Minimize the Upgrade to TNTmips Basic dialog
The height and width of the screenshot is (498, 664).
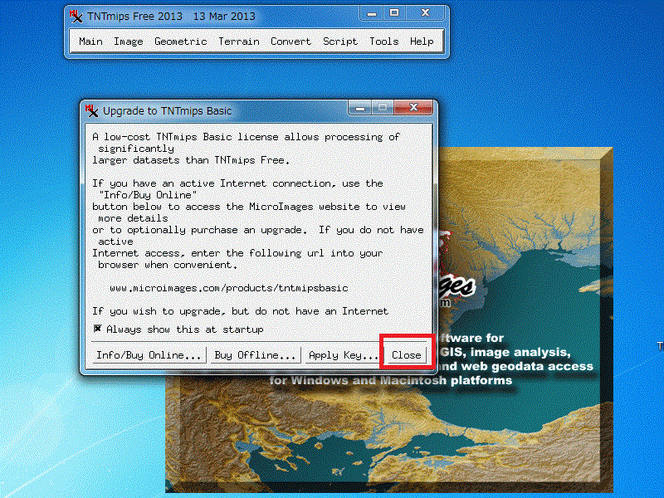[360, 108]
